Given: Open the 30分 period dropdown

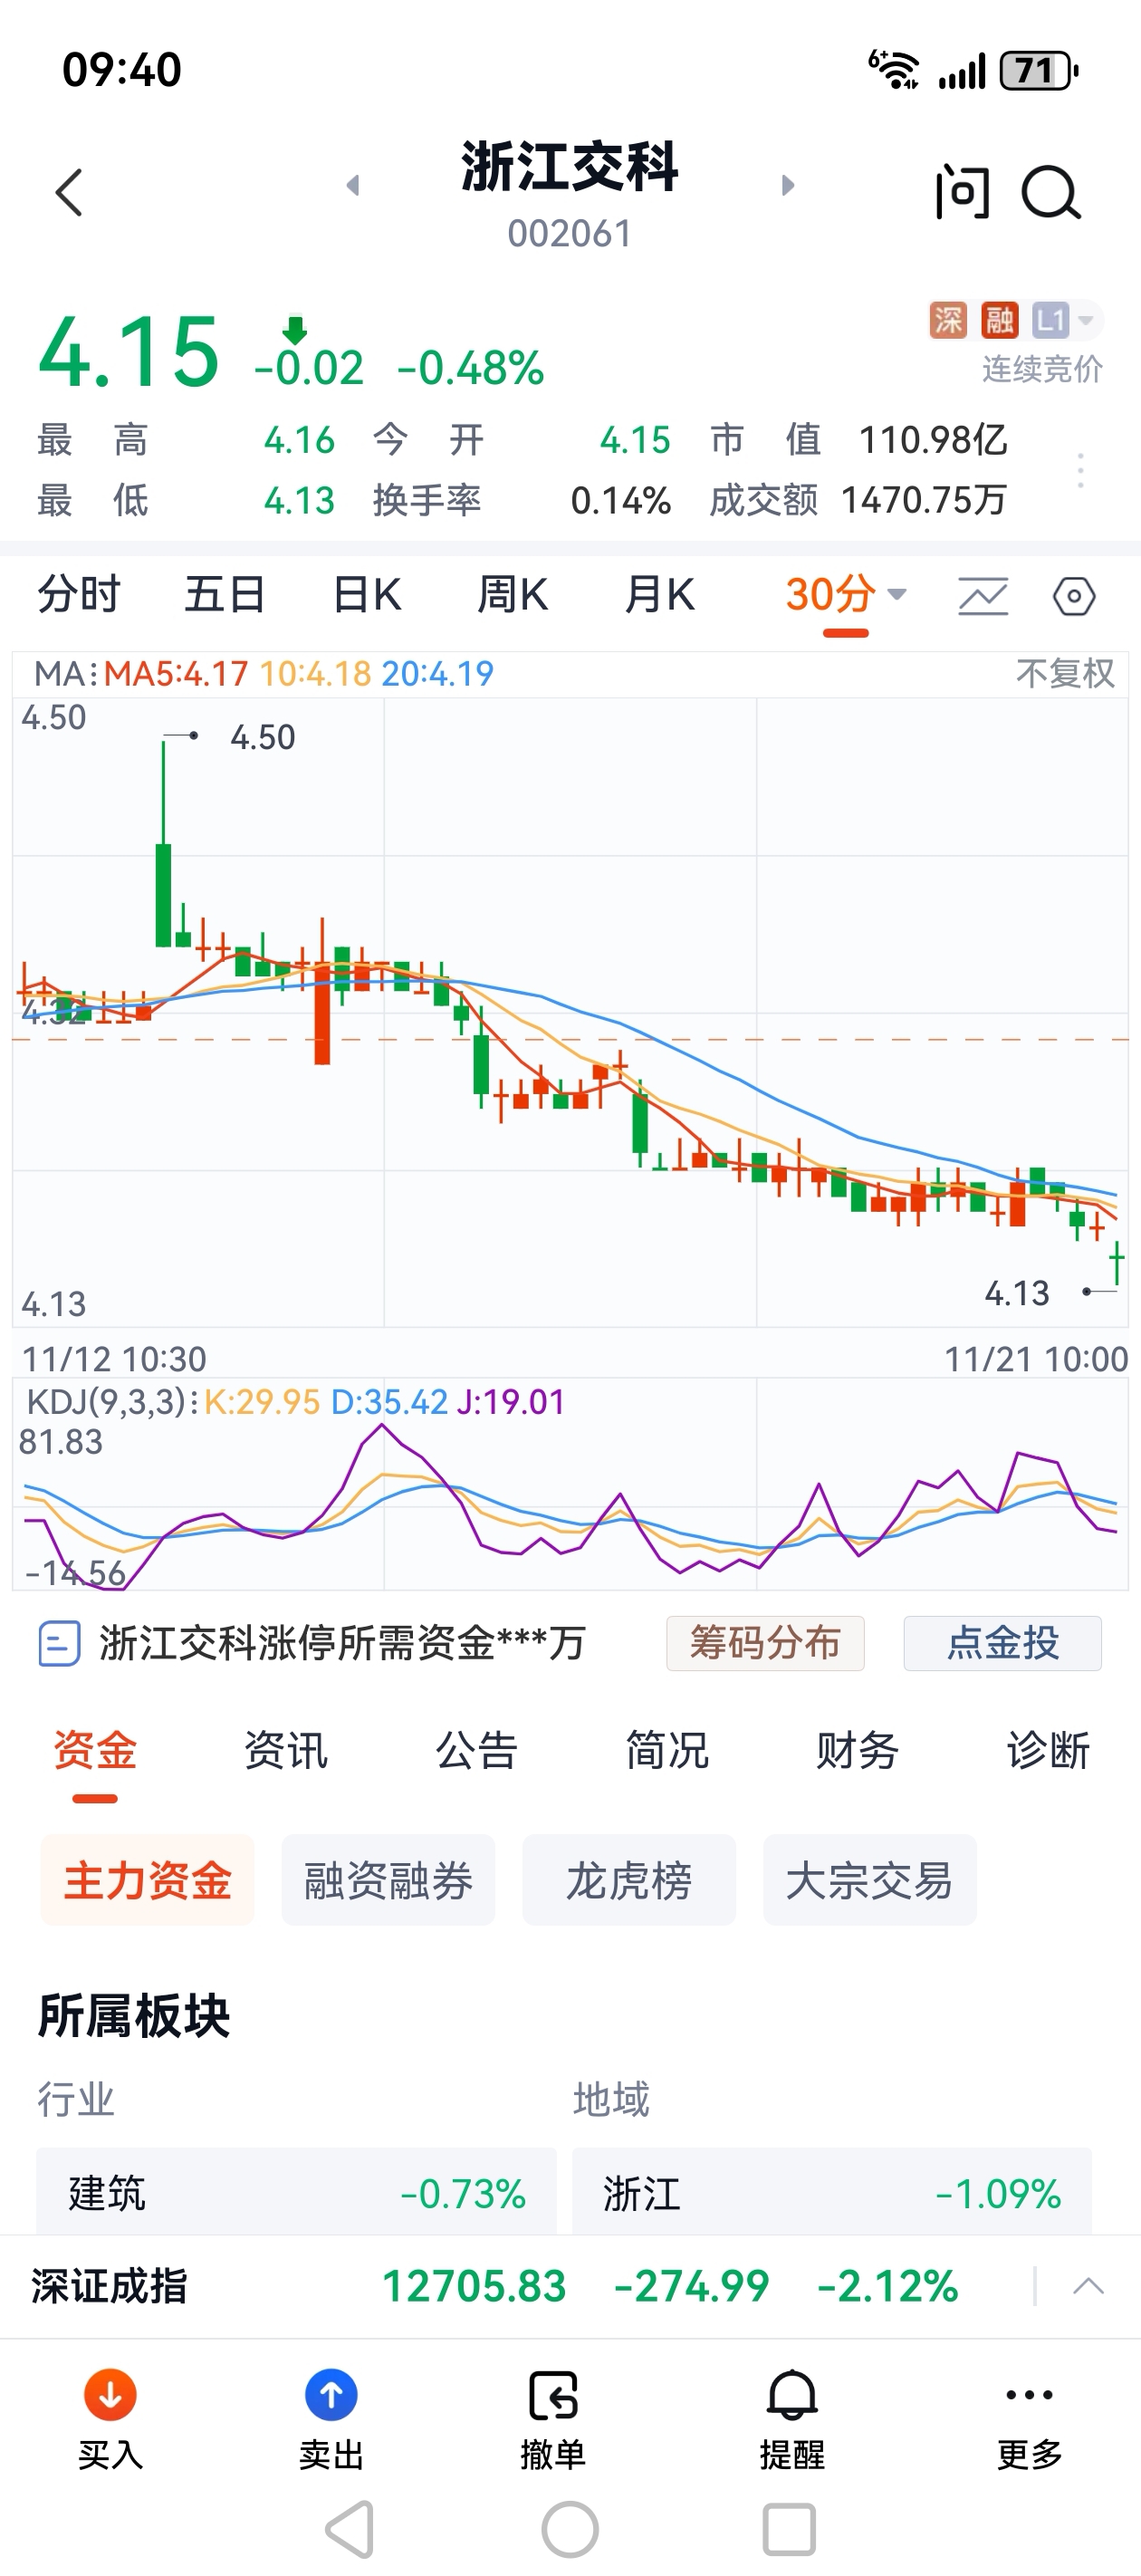Looking at the screenshot, I should coord(845,595).
